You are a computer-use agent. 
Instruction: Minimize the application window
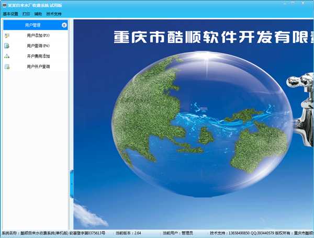click(x=285, y=3)
